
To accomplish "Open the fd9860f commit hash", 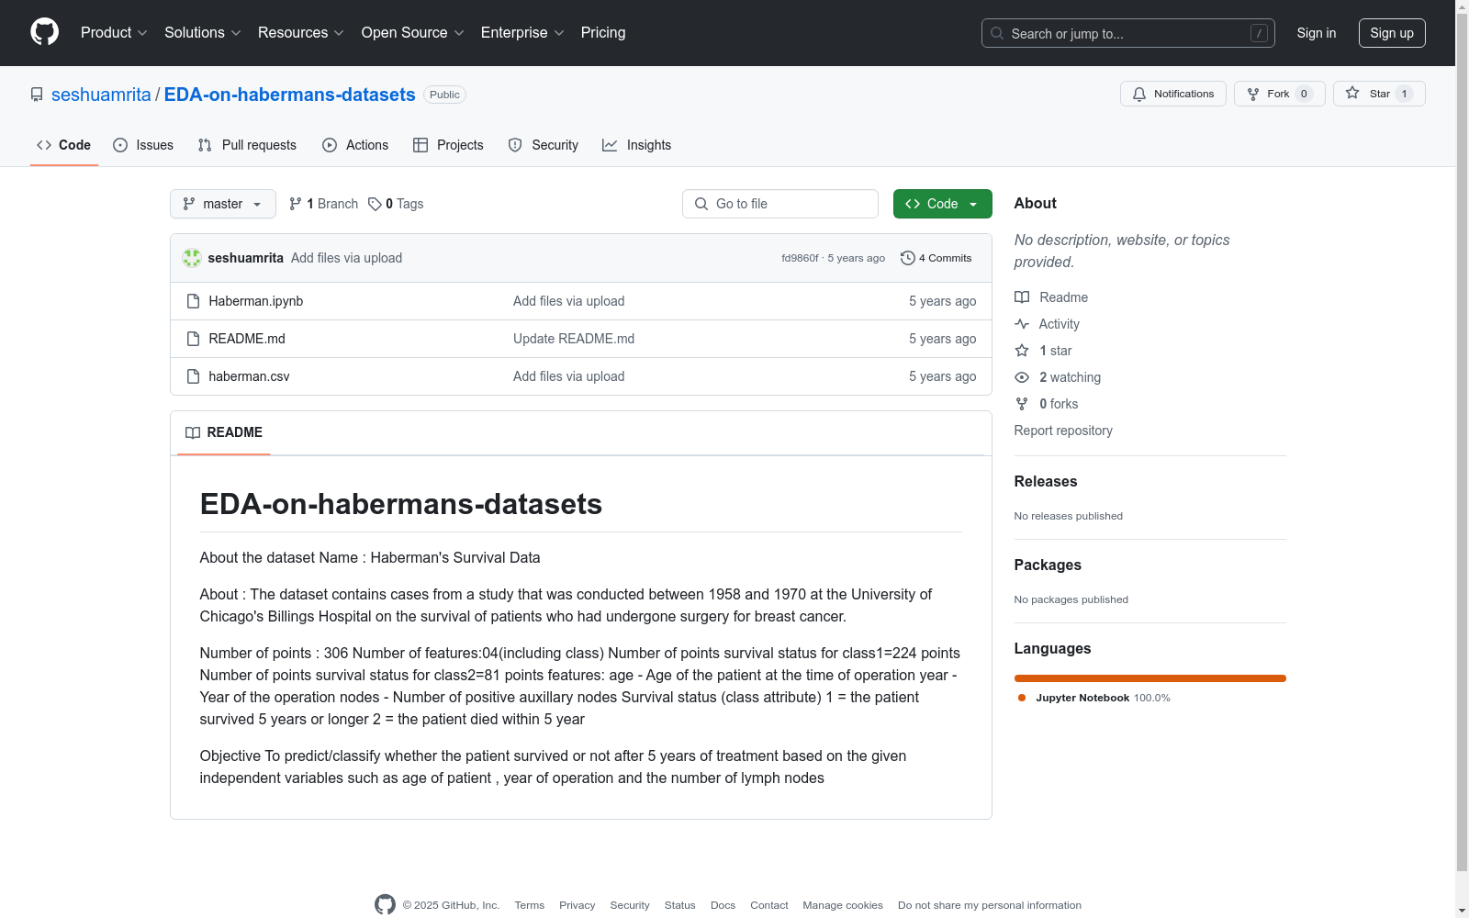I will coord(800,258).
